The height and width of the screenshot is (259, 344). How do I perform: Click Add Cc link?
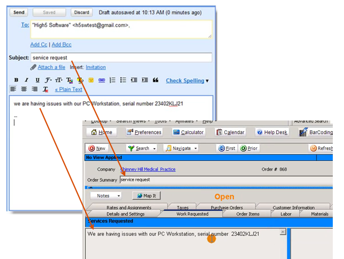[x=38, y=45]
